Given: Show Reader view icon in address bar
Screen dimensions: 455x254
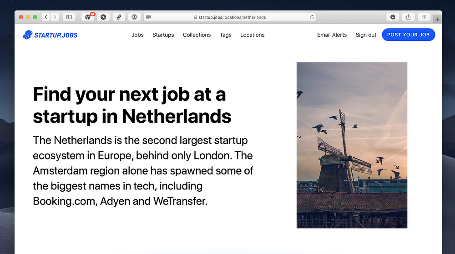Looking at the screenshot, I should click(x=149, y=17).
